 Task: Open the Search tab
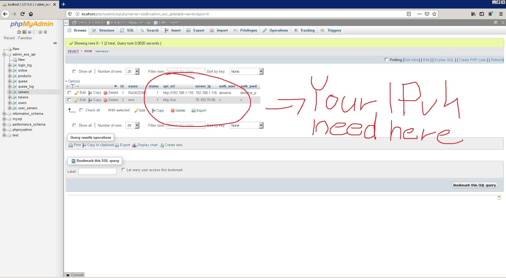point(149,31)
